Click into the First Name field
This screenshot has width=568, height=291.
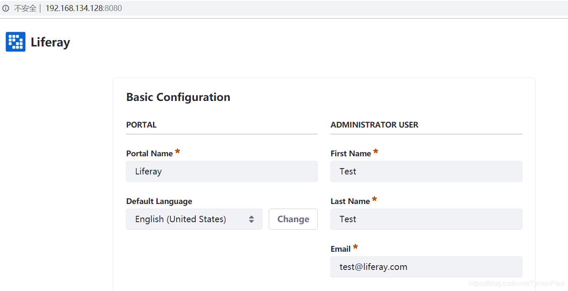426,171
